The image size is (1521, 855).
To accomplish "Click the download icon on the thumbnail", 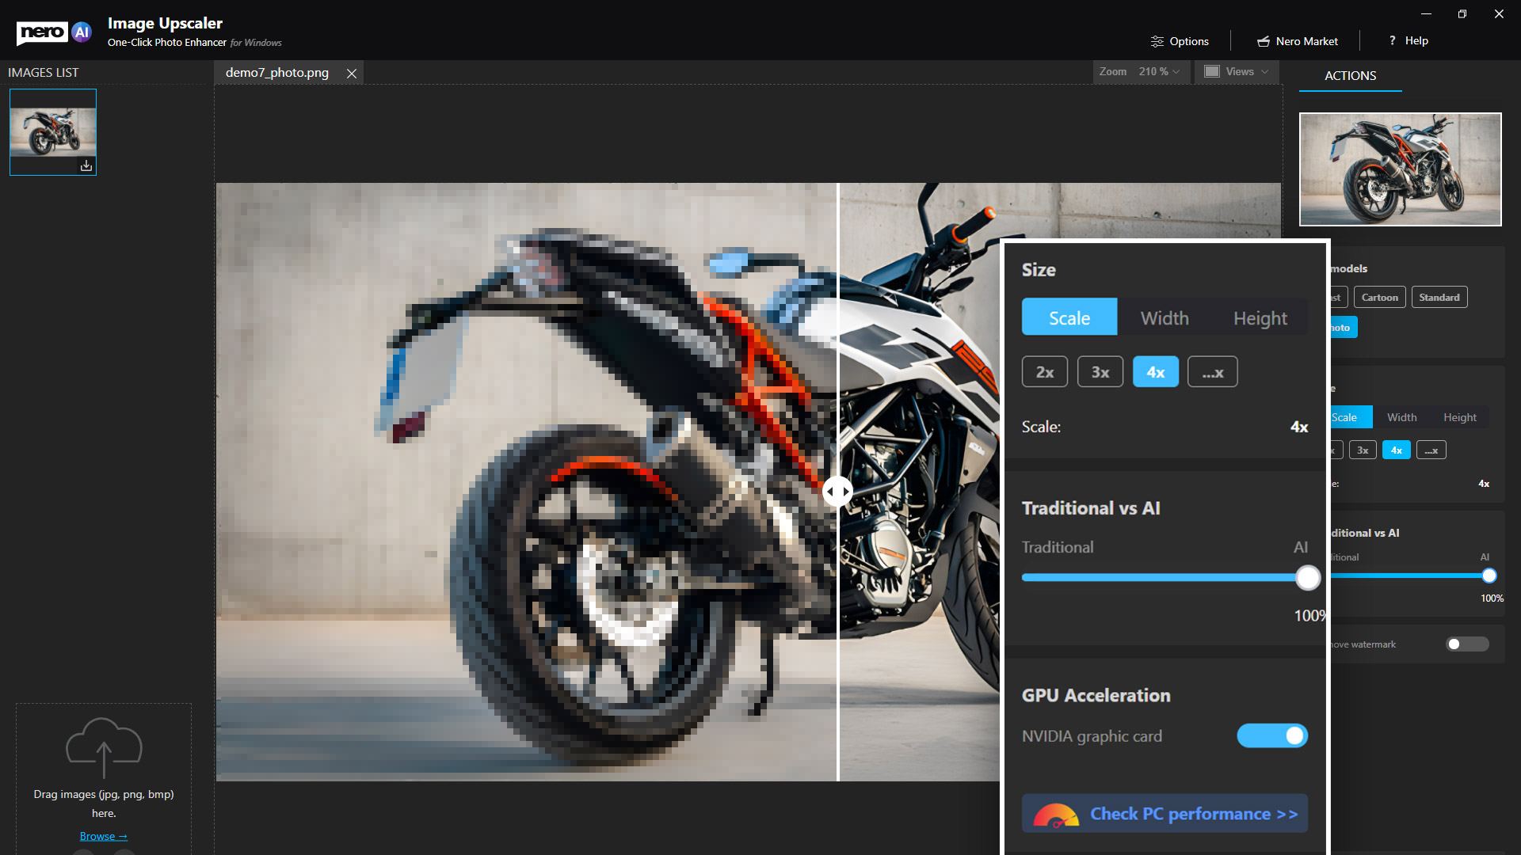I will tap(86, 166).
